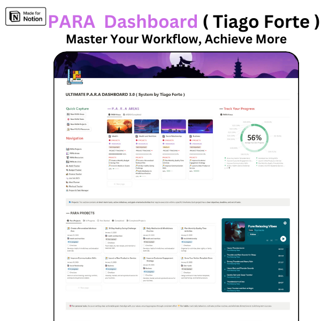Select the PARA Areas tab of the areas gallery
The height and width of the screenshot is (321, 321).
(x=114, y=114)
